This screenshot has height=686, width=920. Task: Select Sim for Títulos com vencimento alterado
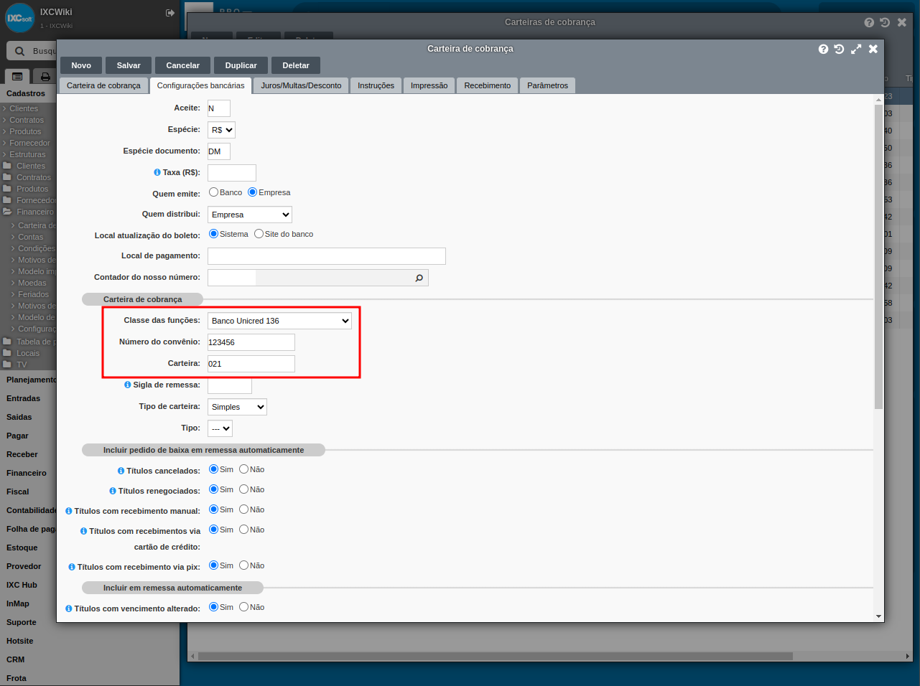click(213, 607)
